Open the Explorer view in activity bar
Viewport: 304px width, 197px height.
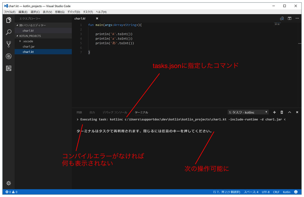[x=8, y=20]
